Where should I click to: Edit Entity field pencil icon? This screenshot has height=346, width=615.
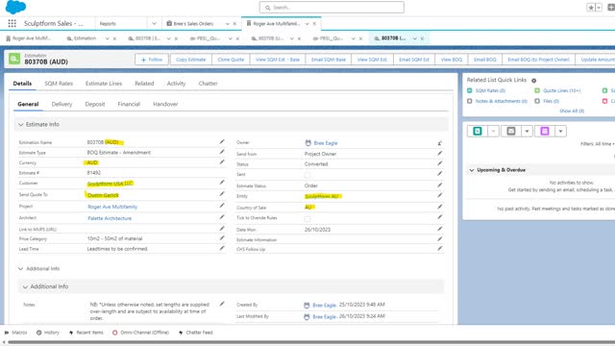click(x=440, y=195)
